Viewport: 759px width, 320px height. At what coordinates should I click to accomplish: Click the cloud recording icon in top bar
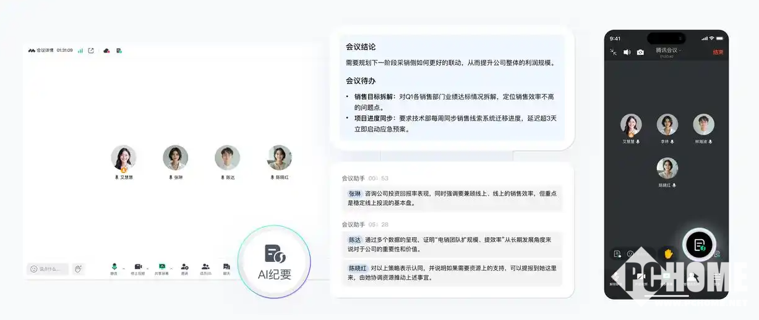click(106, 51)
